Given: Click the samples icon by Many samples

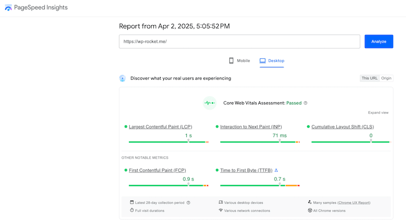Looking at the screenshot, I should pos(310,202).
